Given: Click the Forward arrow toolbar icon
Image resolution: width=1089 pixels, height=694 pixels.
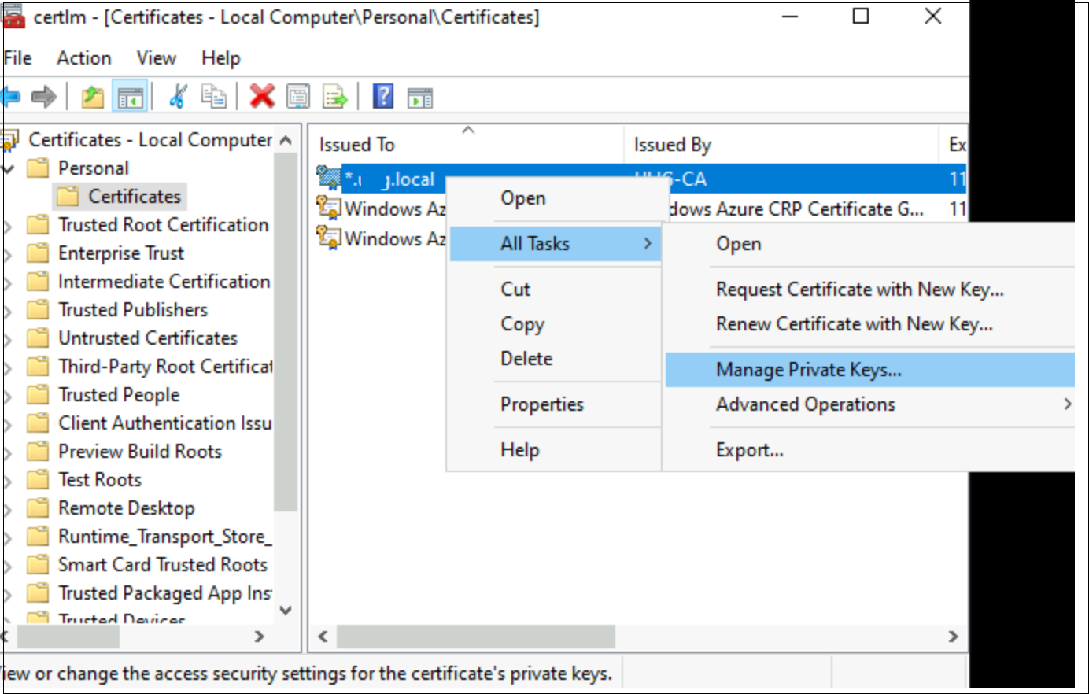Looking at the screenshot, I should click(43, 97).
